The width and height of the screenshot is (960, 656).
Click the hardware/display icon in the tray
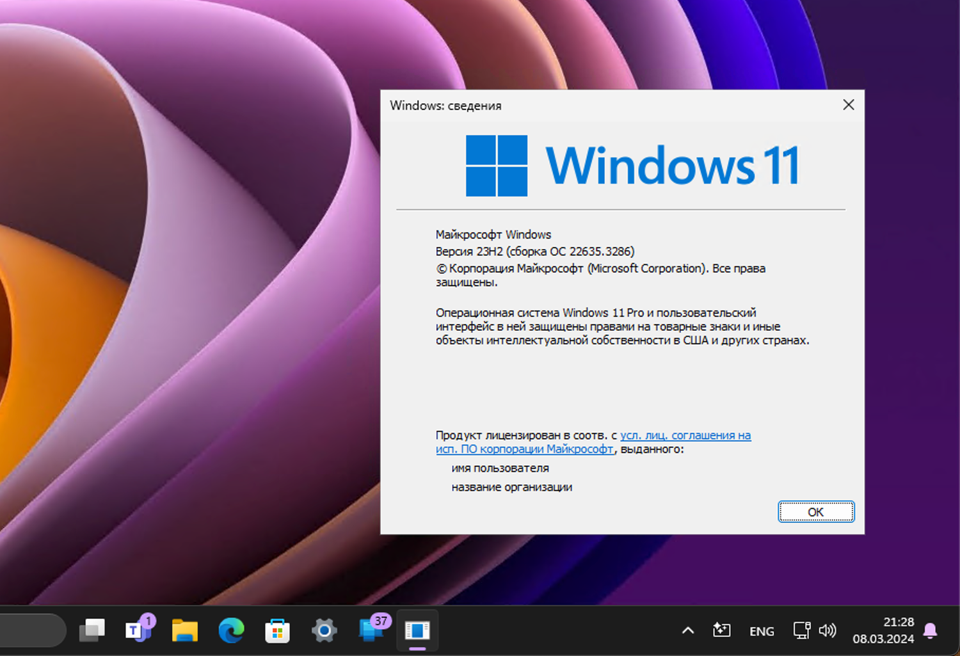801,630
